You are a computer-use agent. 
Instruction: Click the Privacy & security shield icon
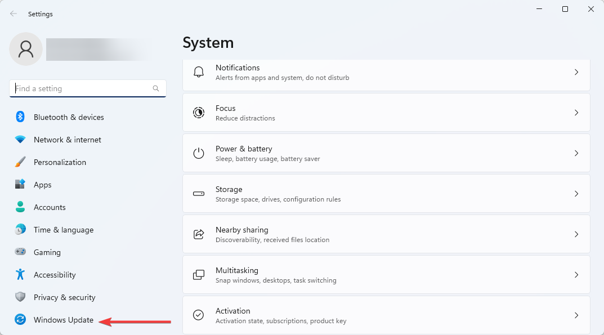(x=20, y=297)
